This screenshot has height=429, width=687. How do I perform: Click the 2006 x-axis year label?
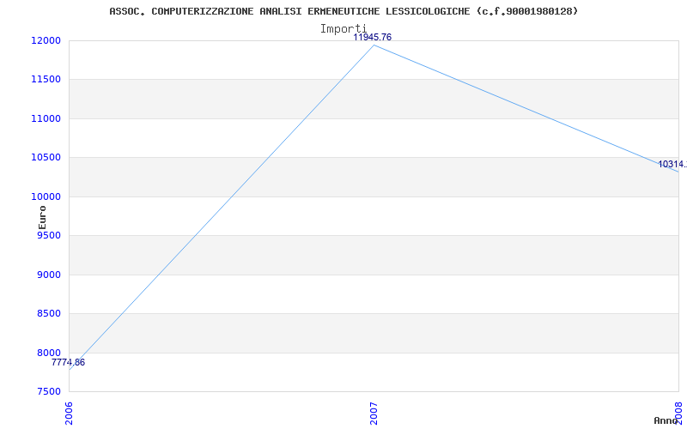click(x=70, y=413)
